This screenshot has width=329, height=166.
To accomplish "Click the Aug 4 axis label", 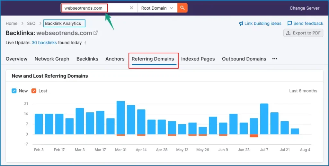I will (305, 150).
